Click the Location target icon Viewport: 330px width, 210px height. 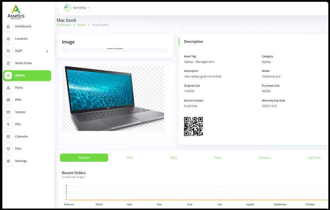[8, 39]
